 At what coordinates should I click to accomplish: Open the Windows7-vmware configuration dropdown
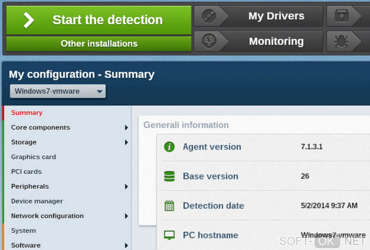(58, 91)
